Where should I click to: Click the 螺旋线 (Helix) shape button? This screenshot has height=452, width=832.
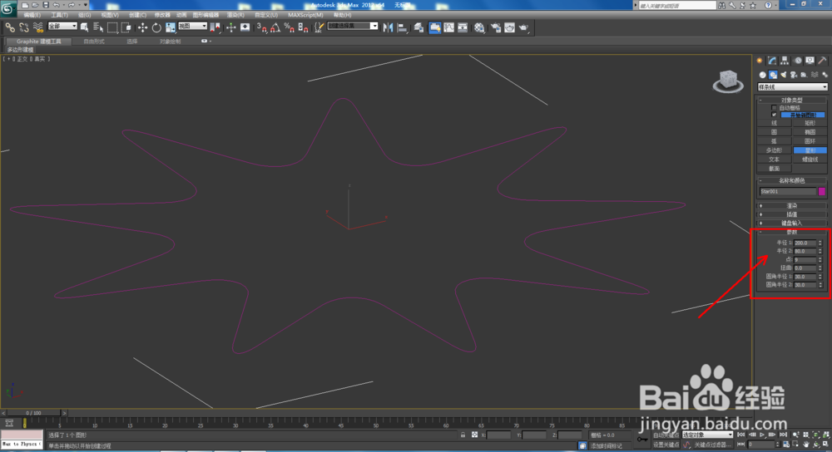810,160
